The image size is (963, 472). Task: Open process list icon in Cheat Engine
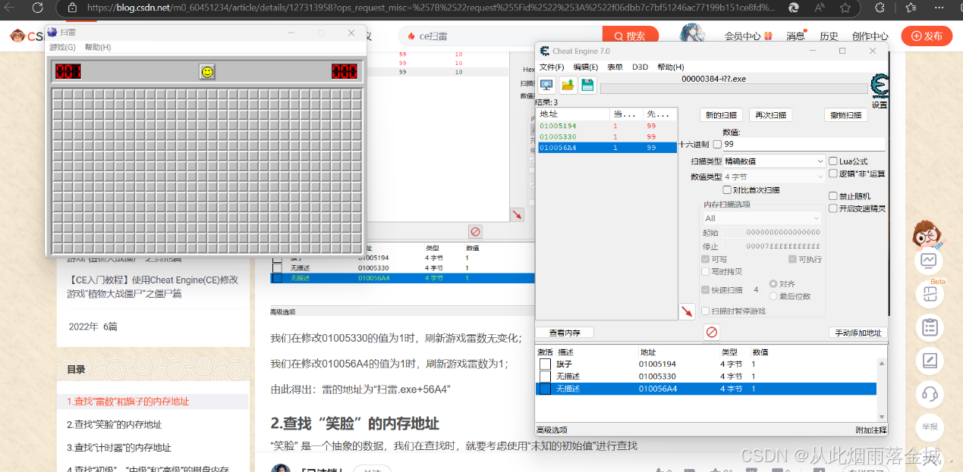[x=546, y=85]
